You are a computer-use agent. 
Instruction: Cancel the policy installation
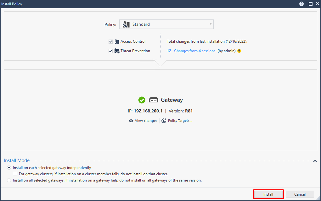[x=300, y=194]
